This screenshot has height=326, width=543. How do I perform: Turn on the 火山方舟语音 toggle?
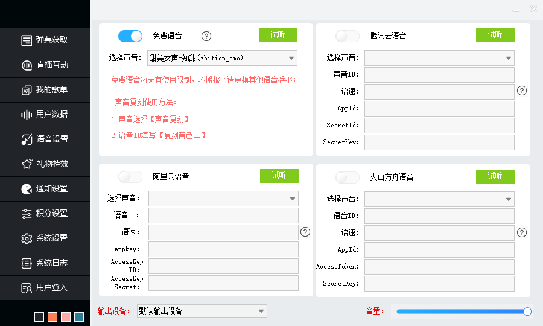click(x=348, y=177)
